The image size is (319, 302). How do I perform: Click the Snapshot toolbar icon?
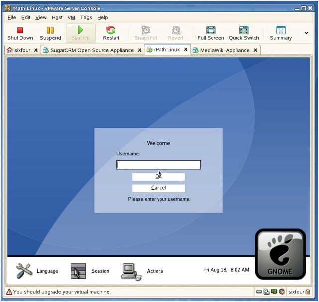coord(146,30)
